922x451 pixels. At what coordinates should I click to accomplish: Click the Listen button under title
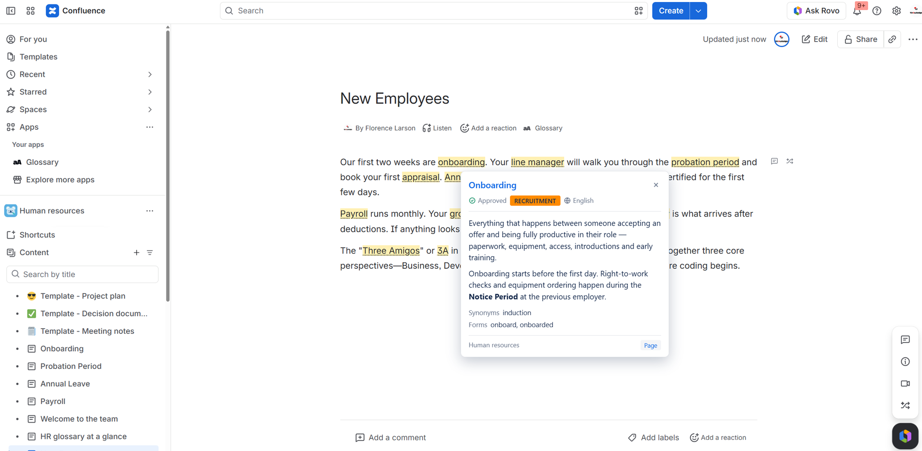pos(437,128)
